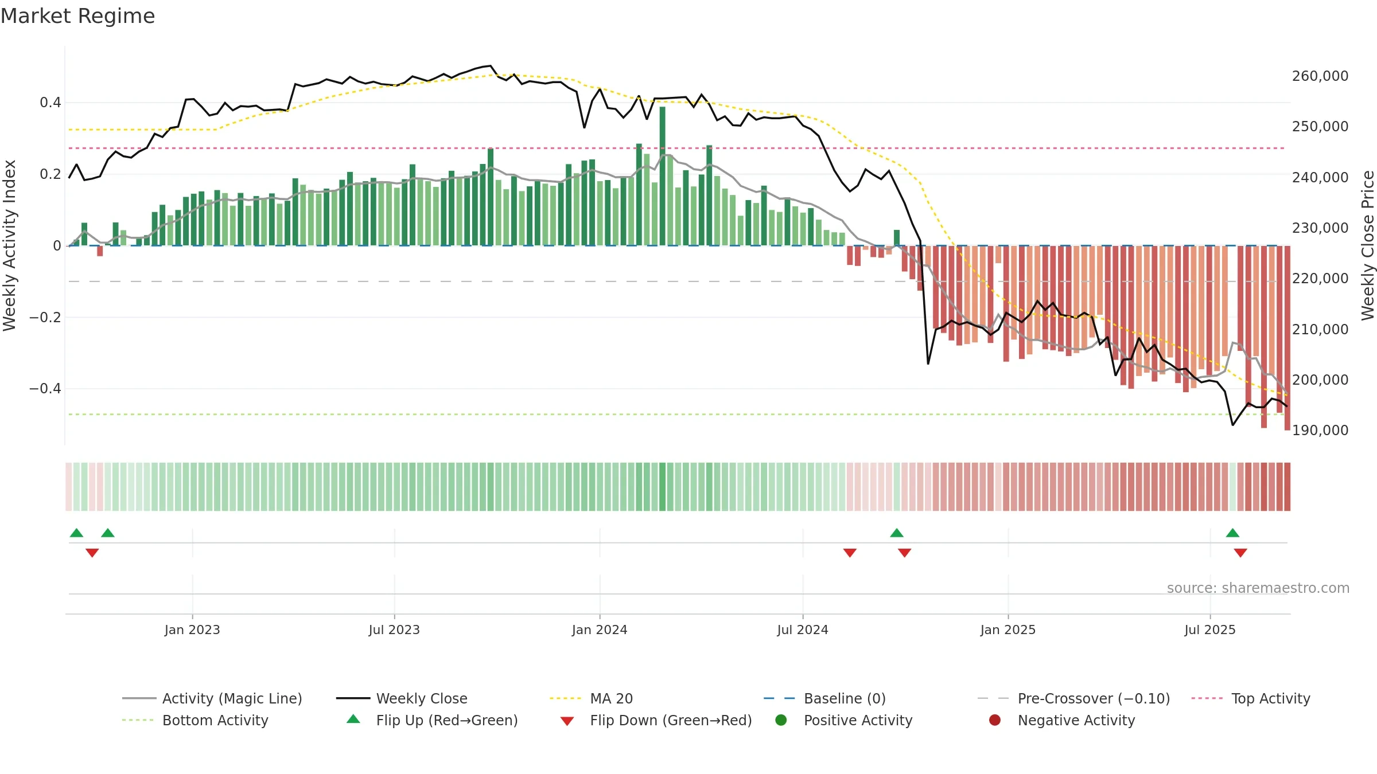Click the lone green bar among red bars in late 2024
The width and height of the screenshot is (1377, 774).
(897, 238)
